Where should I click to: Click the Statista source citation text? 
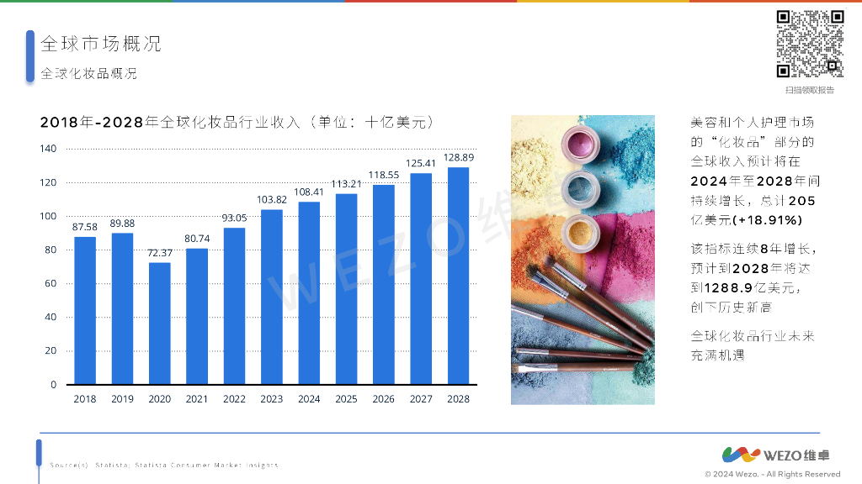(x=164, y=465)
